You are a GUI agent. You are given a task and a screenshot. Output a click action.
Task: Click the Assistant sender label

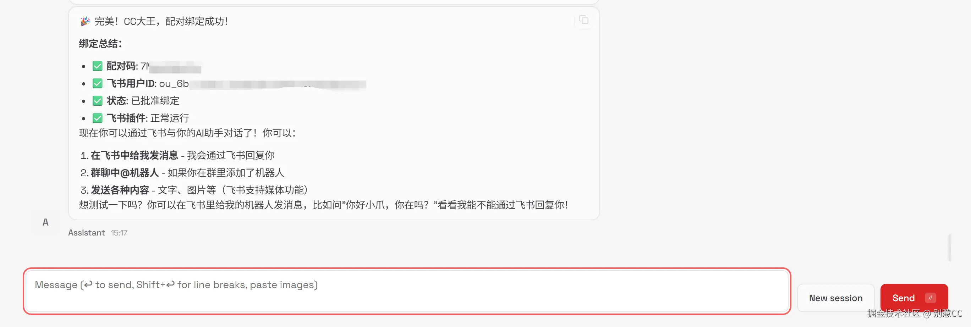click(86, 233)
